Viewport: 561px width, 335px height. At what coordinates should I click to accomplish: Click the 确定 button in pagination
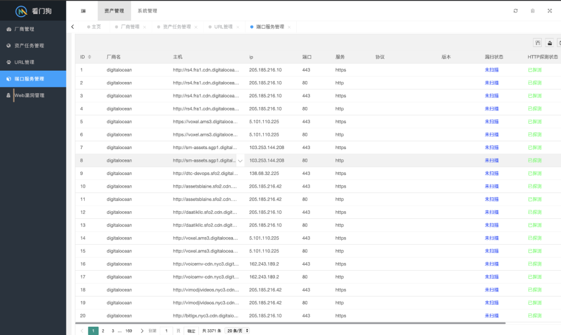(x=191, y=331)
